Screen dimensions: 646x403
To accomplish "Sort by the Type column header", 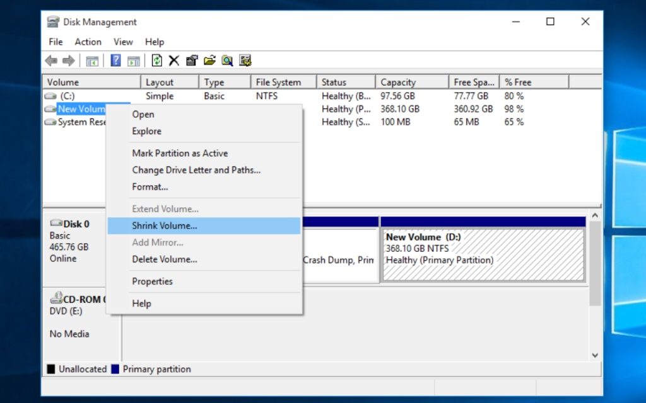I will pyautogui.click(x=225, y=82).
